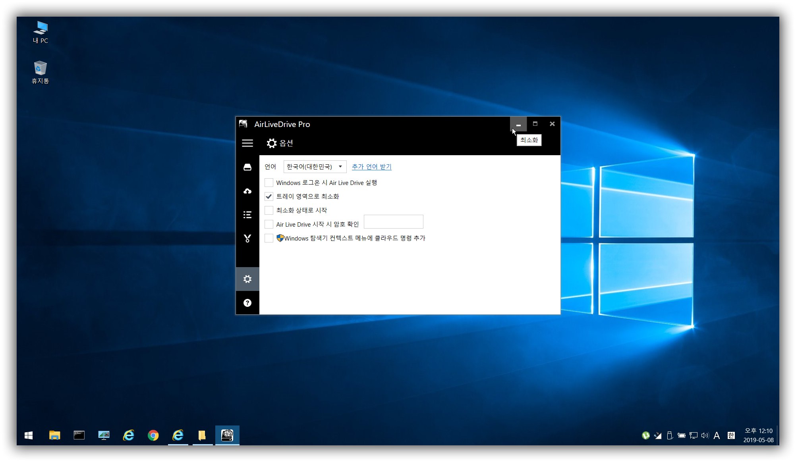Open the 한국어(대한민국) language dropdown
Image resolution: width=796 pixels, height=462 pixels.
[x=315, y=167]
